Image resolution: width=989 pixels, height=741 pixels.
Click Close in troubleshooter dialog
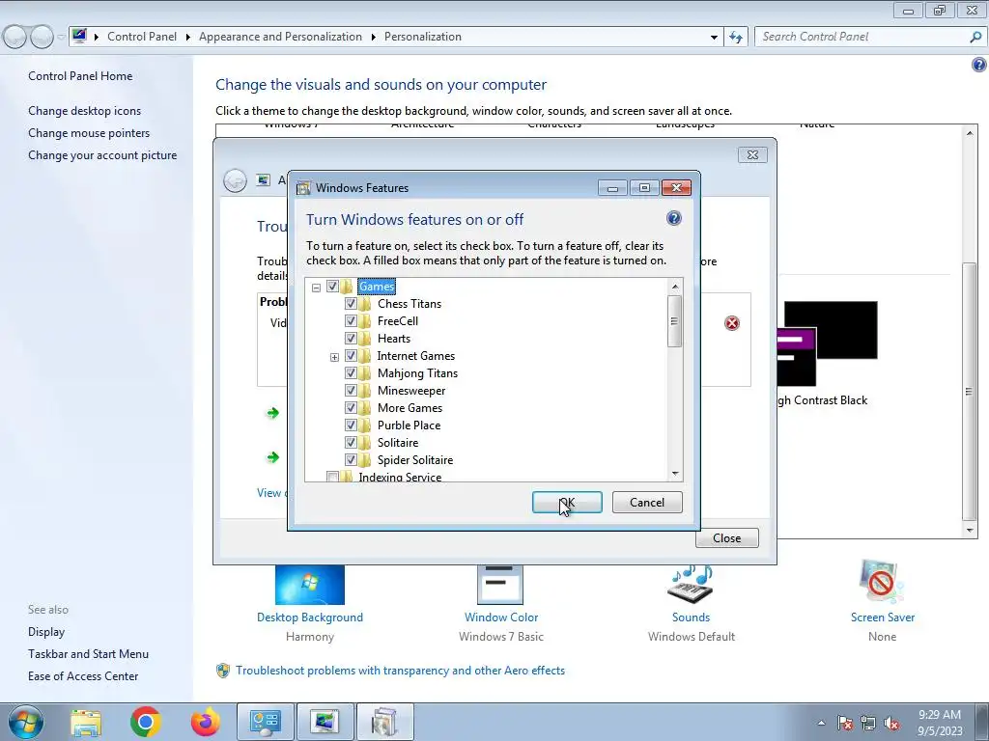[726, 538]
